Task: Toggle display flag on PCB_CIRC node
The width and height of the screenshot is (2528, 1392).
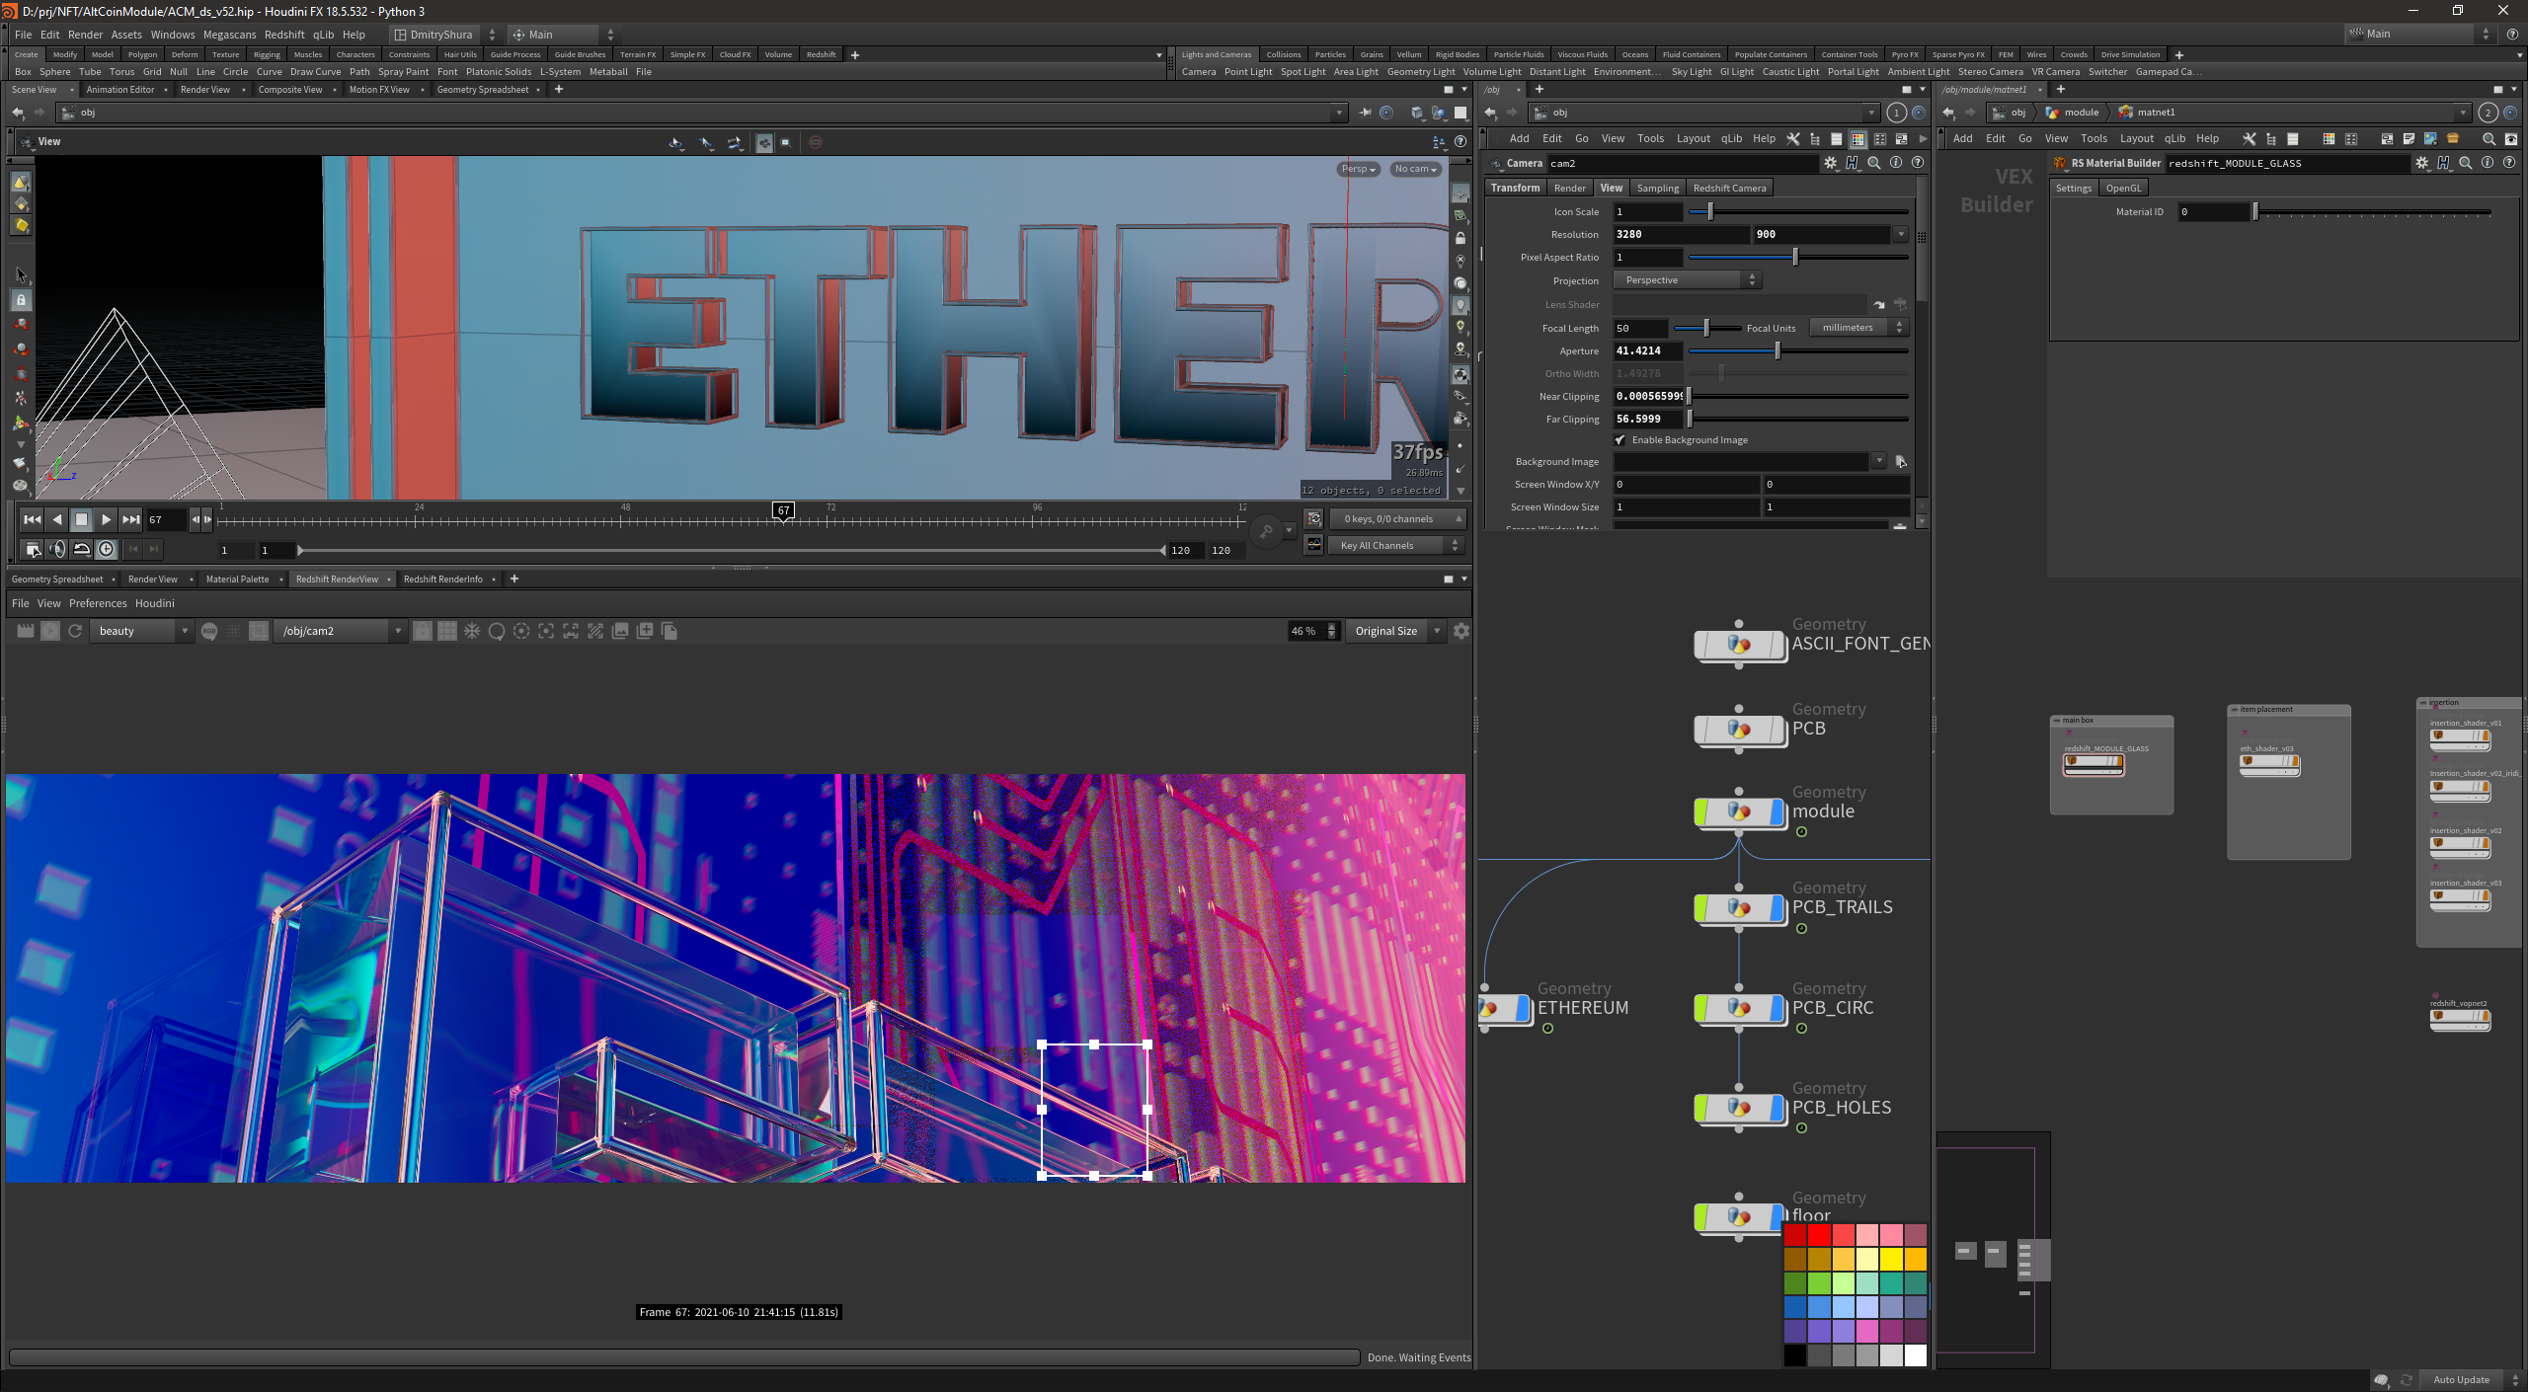Action: [1777, 1008]
